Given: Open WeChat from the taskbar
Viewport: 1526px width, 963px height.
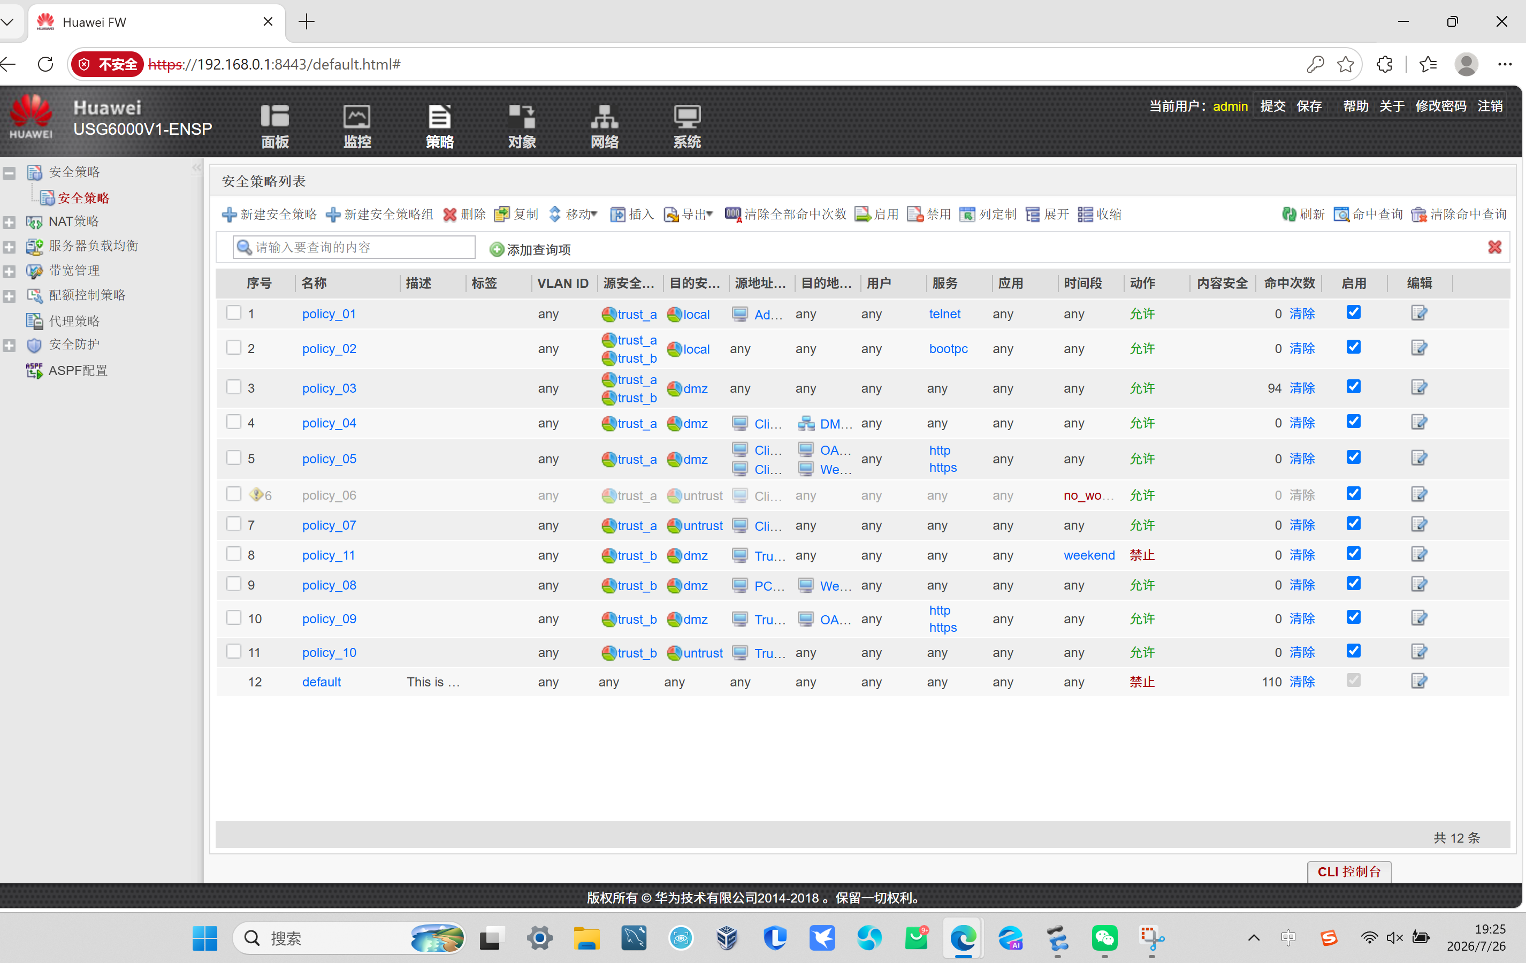Looking at the screenshot, I should 1104,938.
